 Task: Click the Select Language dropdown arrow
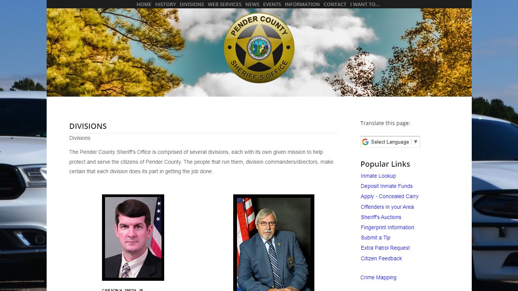click(416, 142)
